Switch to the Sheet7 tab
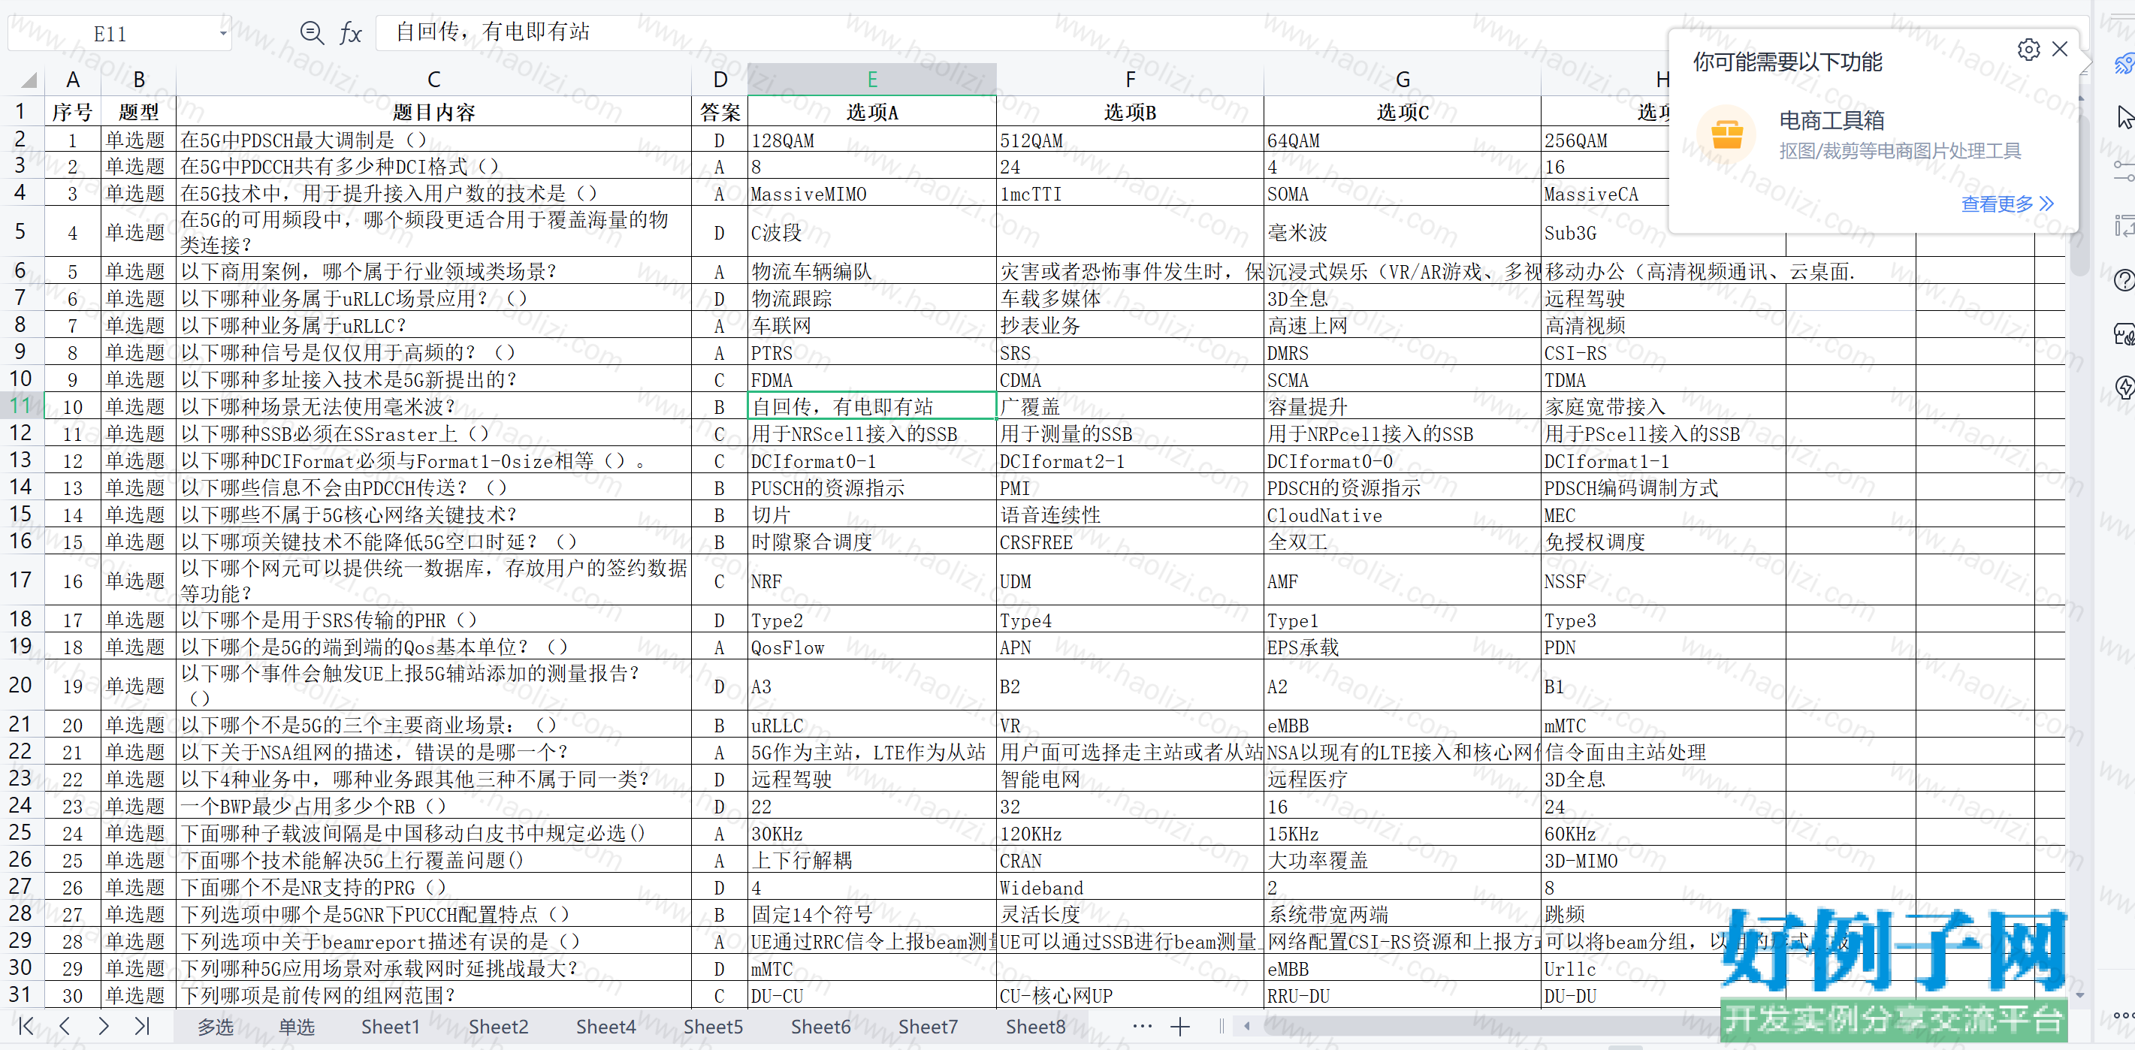Image resolution: width=2135 pixels, height=1050 pixels. point(929,1027)
